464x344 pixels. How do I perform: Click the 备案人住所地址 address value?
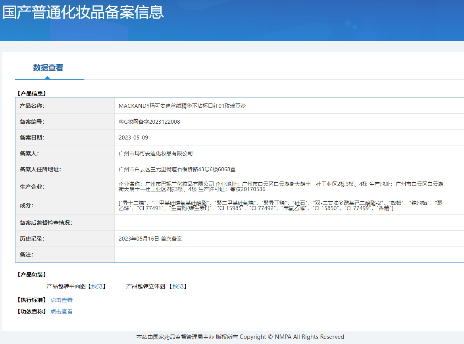177,169
